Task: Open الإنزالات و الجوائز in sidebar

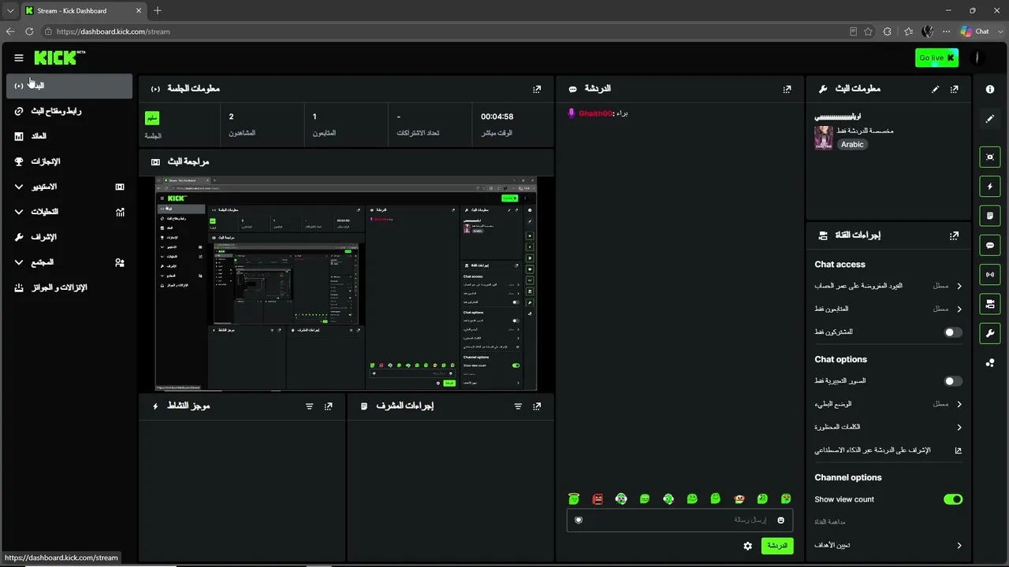Action: [69, 287]
